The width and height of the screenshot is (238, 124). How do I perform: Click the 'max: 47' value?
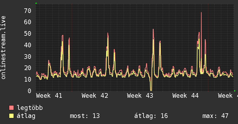pos(215,116)
